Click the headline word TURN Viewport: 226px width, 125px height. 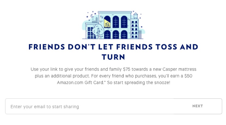[x=113, y=57]
